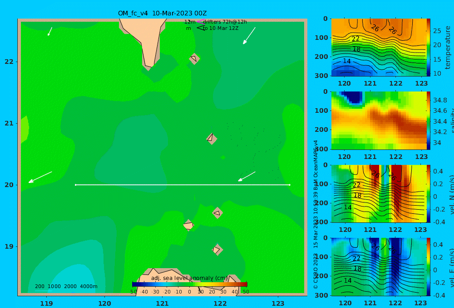
Task: Click the black arrowhead legend symbol
Action: coord(200,28)
